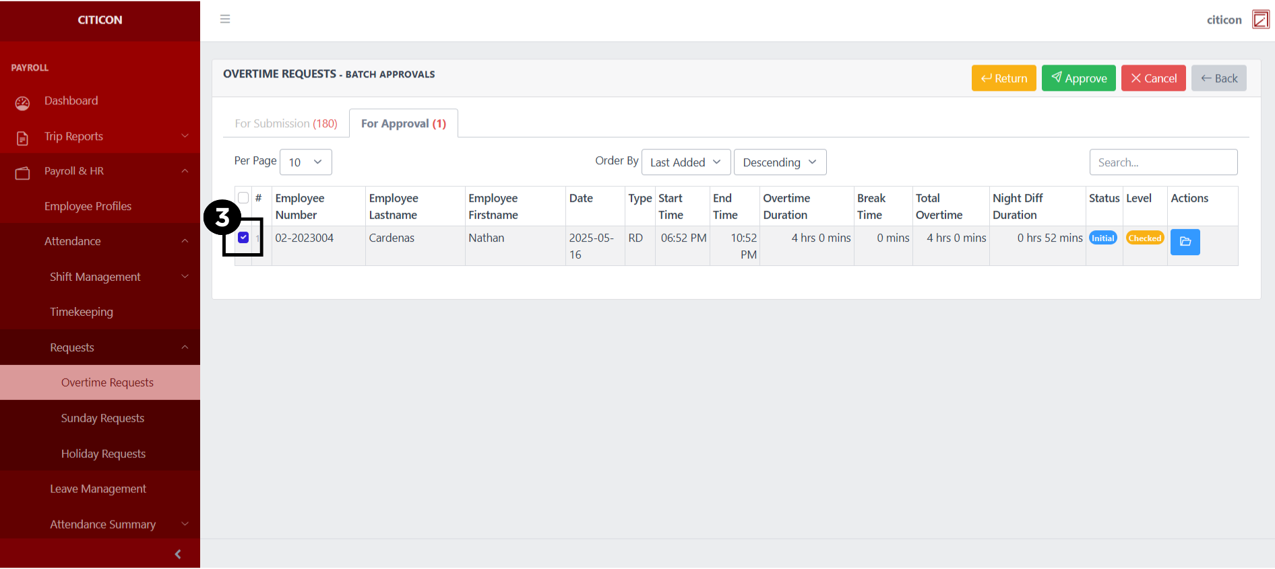Open Sunday Requests in the sidebar

coord(102,418)
